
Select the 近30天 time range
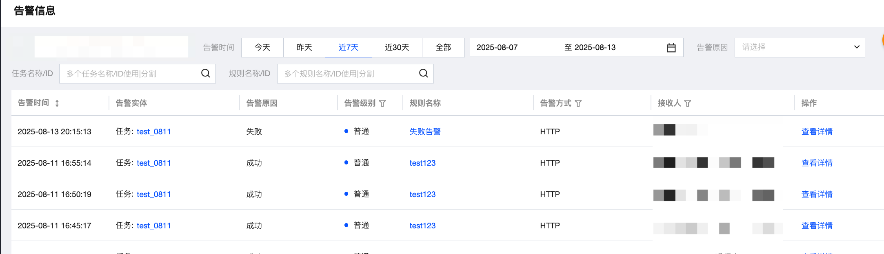click(x=397, y=48)
